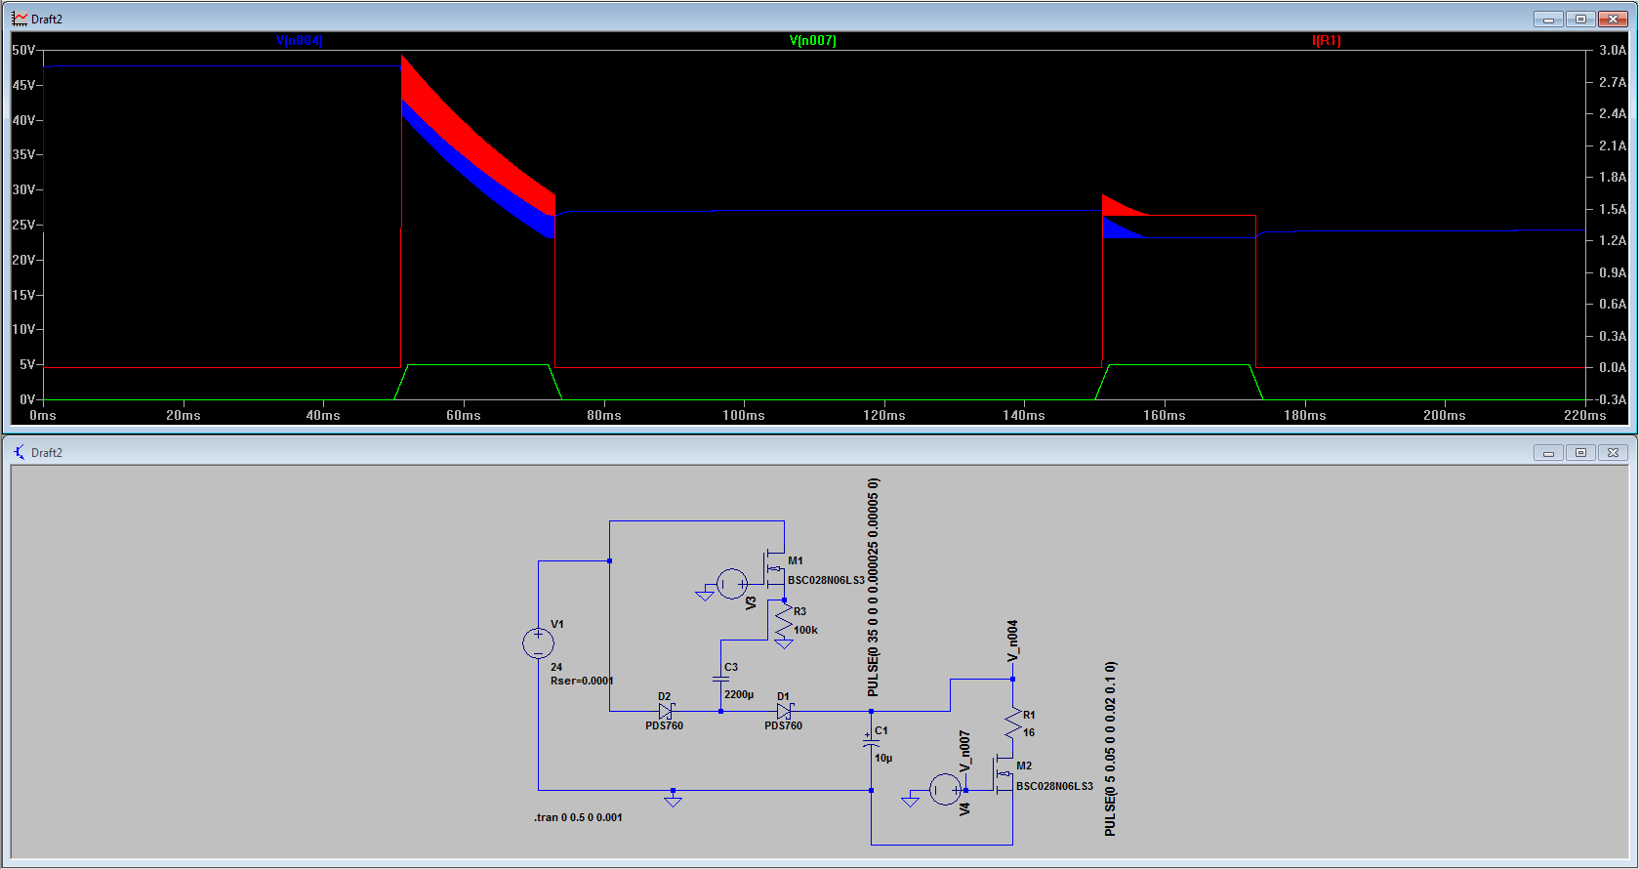Minimize the waveform plot window
Screen dimensions: 1639x869
1548,19
